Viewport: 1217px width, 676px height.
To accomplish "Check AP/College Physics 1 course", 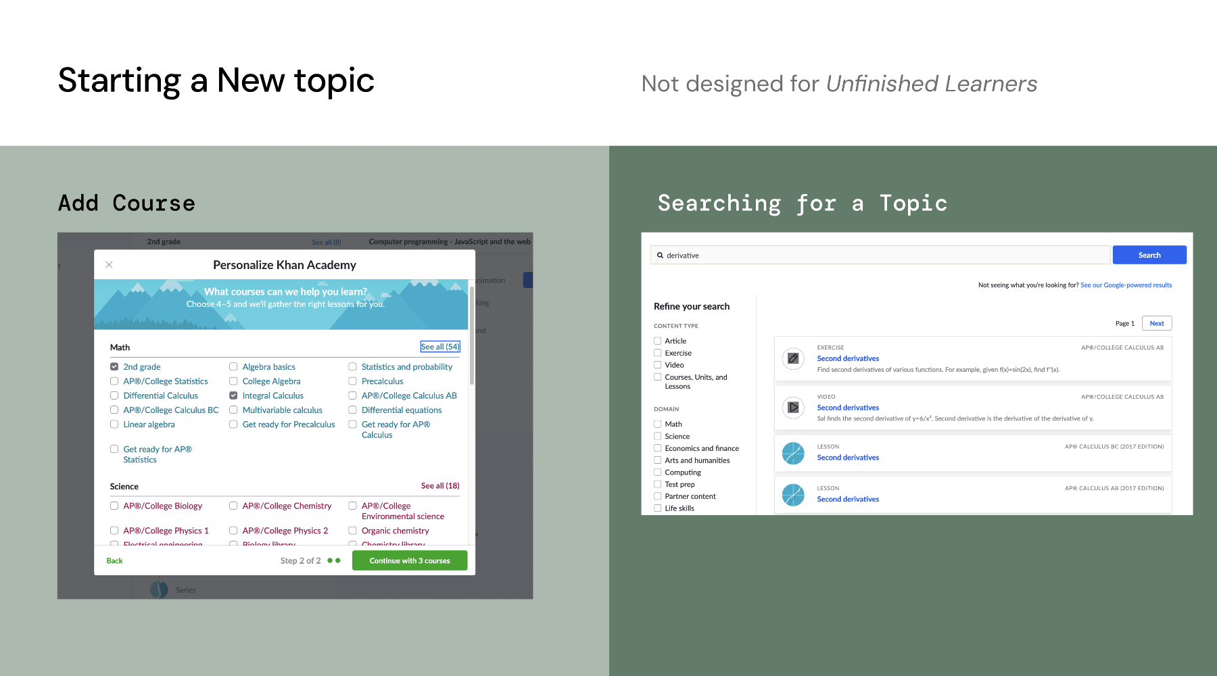I will click(114, 531).
